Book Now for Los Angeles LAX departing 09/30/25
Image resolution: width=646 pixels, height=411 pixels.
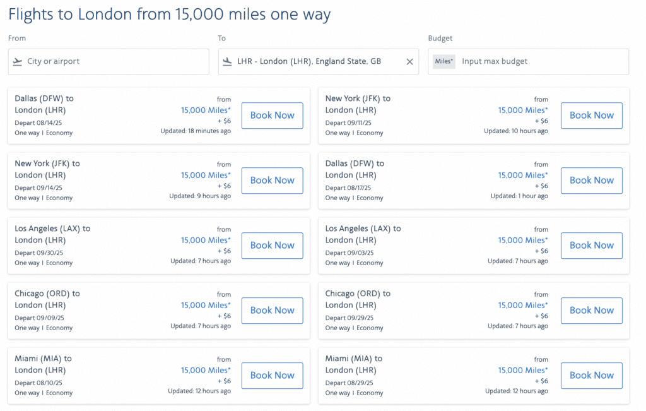pos(272,246)
